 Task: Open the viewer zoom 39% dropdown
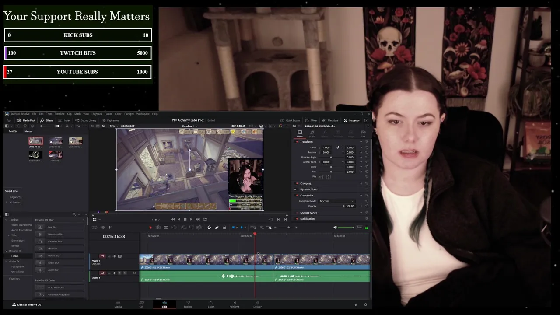[114, 126]
